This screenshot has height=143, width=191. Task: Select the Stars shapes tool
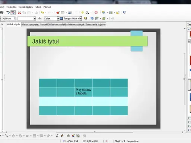point(48,136)
